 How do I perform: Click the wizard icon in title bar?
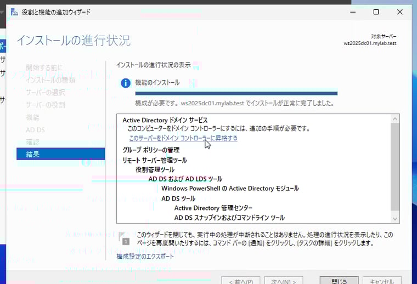pyautogui.click(x=14, y=12)
